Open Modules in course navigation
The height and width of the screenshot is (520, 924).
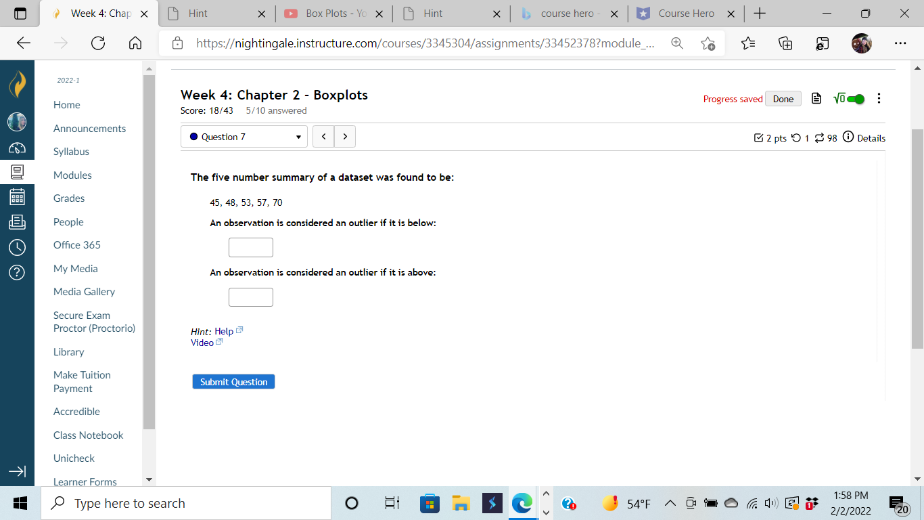72,175
